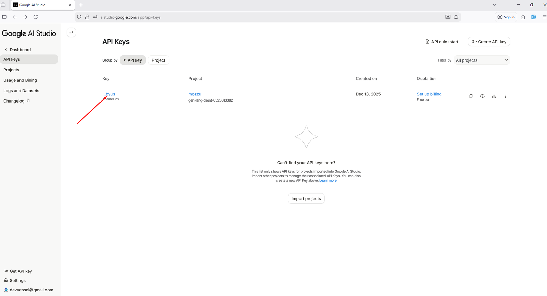Open the mozzu project link

pos(195,94)
